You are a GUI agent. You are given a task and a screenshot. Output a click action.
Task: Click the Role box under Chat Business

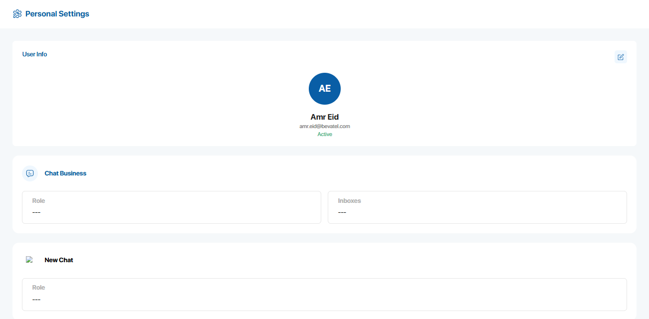pos(172,207)
